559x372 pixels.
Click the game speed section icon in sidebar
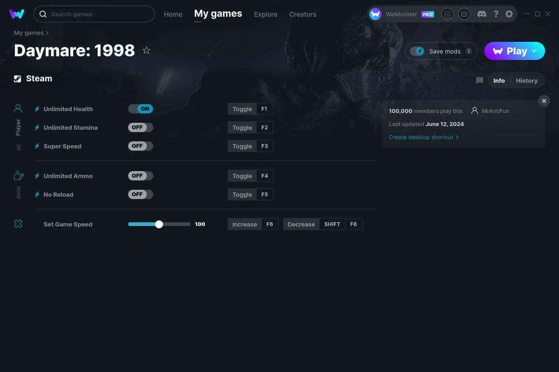coord(18,224)
